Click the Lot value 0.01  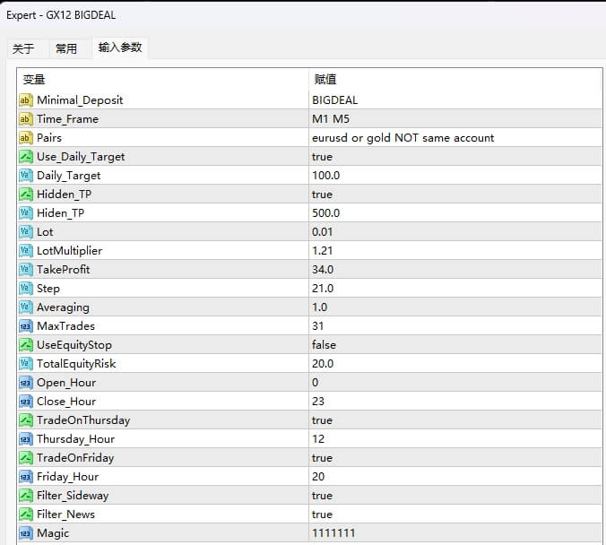(323, 232)
